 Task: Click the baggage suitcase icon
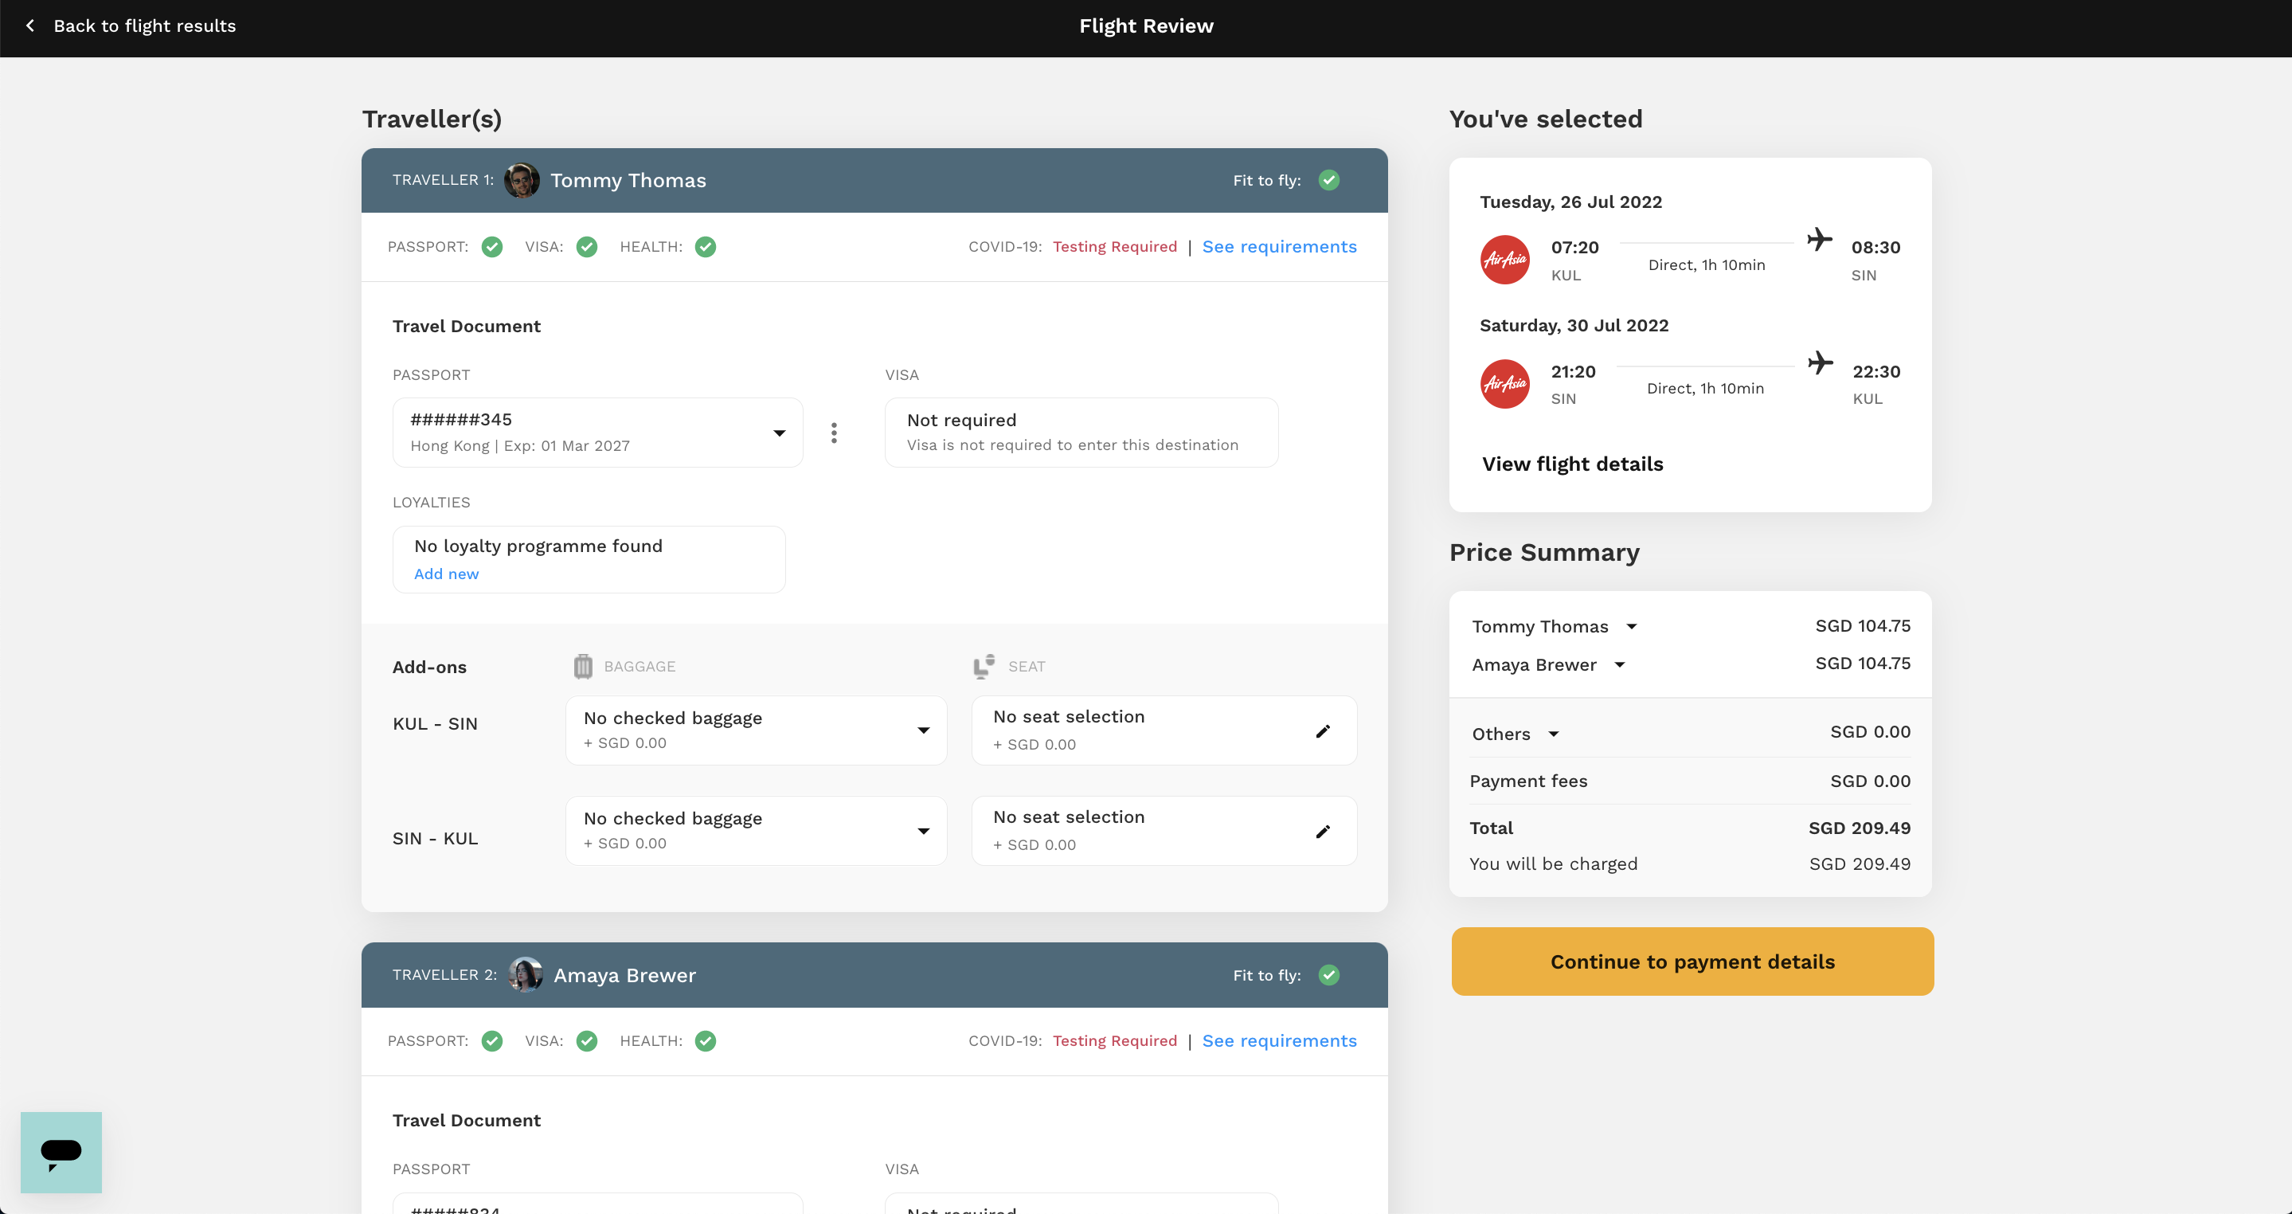[x=583, y=667]
